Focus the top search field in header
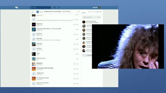The width and height of the screenshot is (166, 93). pos(40,7)
